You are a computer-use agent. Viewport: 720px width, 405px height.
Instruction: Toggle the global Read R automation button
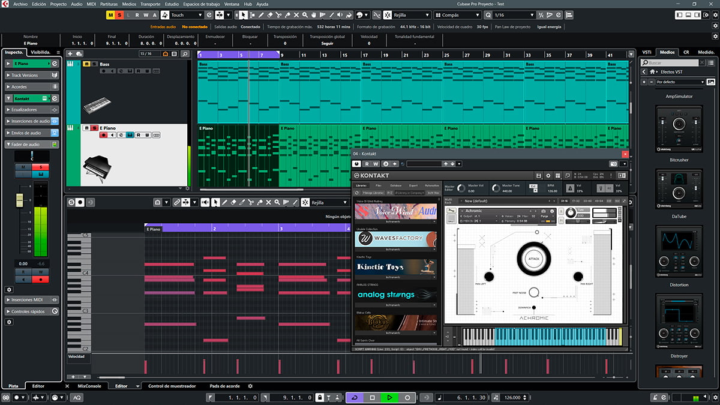pyautogui.click(x=137, y=14)
